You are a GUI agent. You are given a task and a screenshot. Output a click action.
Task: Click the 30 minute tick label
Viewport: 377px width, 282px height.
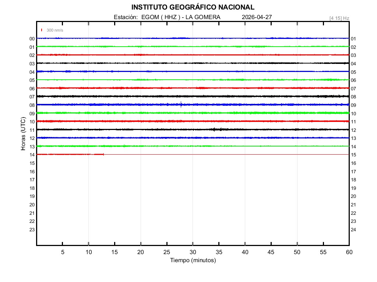(193, 252)
